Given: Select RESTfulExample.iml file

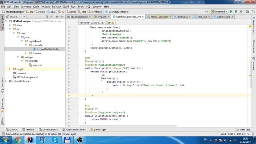Looking at the screenshot, I should 27,77.
